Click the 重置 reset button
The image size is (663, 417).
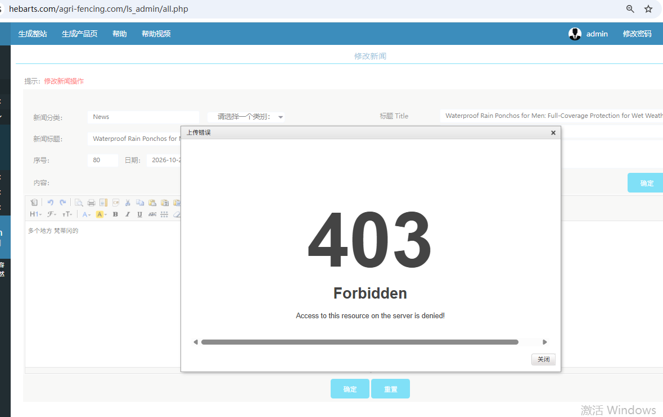390,389
